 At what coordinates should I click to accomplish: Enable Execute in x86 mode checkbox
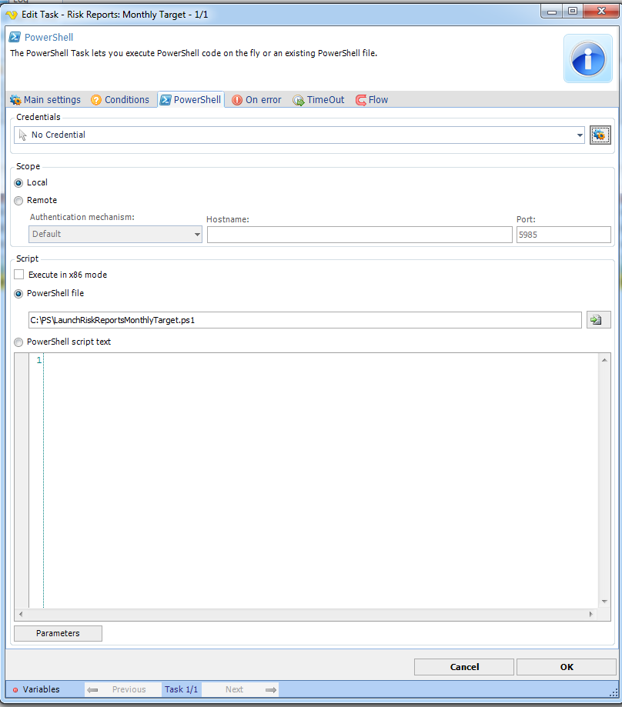point(19,275)
